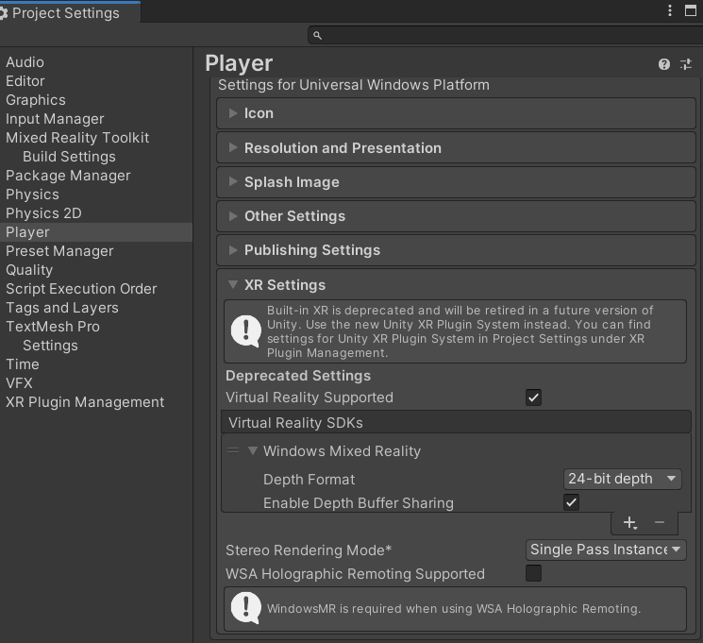Open Tags and Layers settings
The image size is (703, 643).
click(62, 308)
